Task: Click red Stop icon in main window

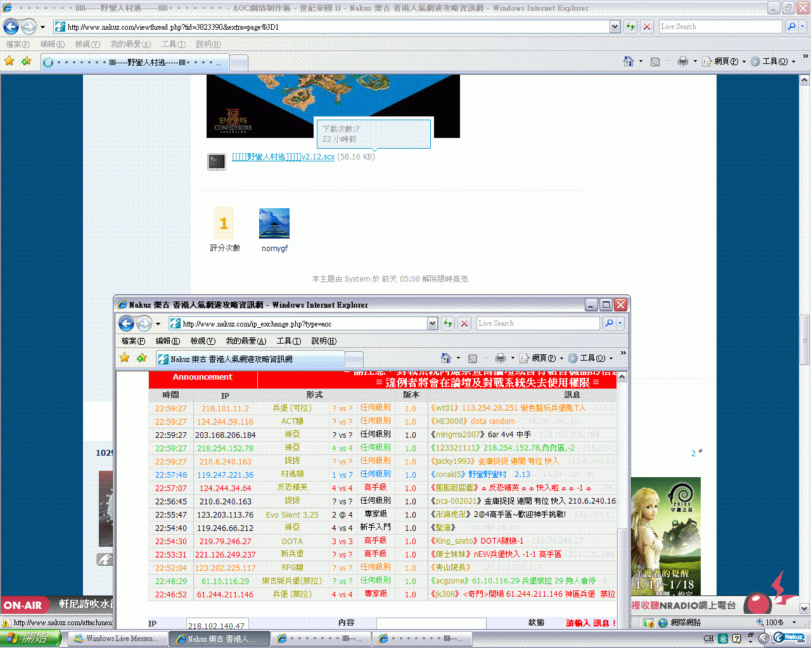Action: point(647,27)
